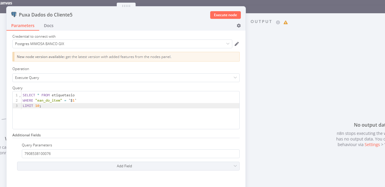Click inside the SQL query editor
The height and width of the screenshot is (187, 385).
130,118
